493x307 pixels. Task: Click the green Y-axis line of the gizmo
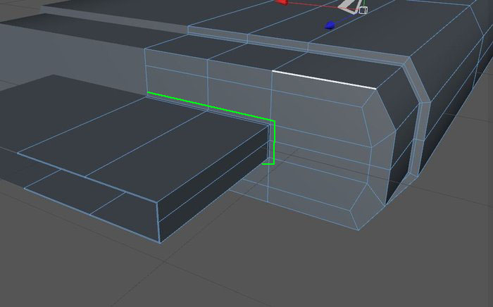click(x=364, y=3)
